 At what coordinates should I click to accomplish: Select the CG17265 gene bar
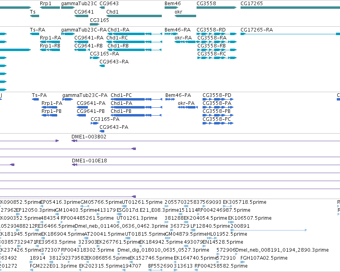(290, 8)
